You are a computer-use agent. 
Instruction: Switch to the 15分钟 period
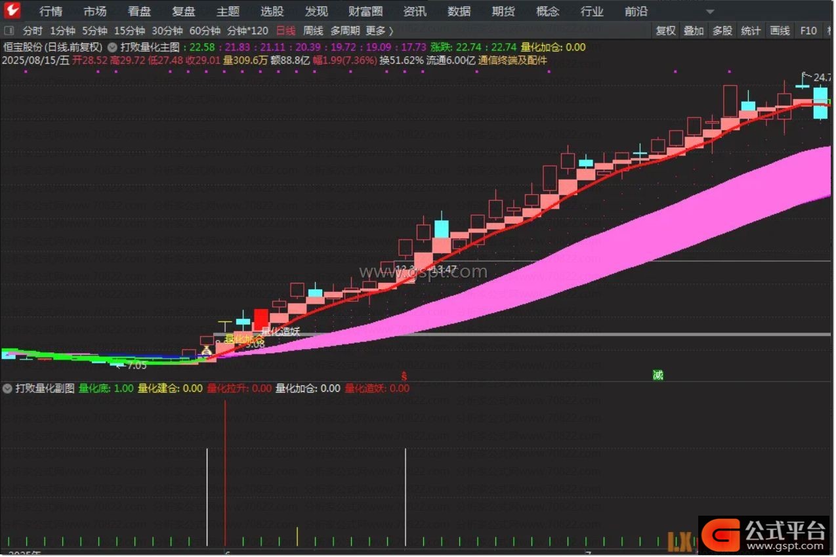pyautogui.click(x=129, y=31)
